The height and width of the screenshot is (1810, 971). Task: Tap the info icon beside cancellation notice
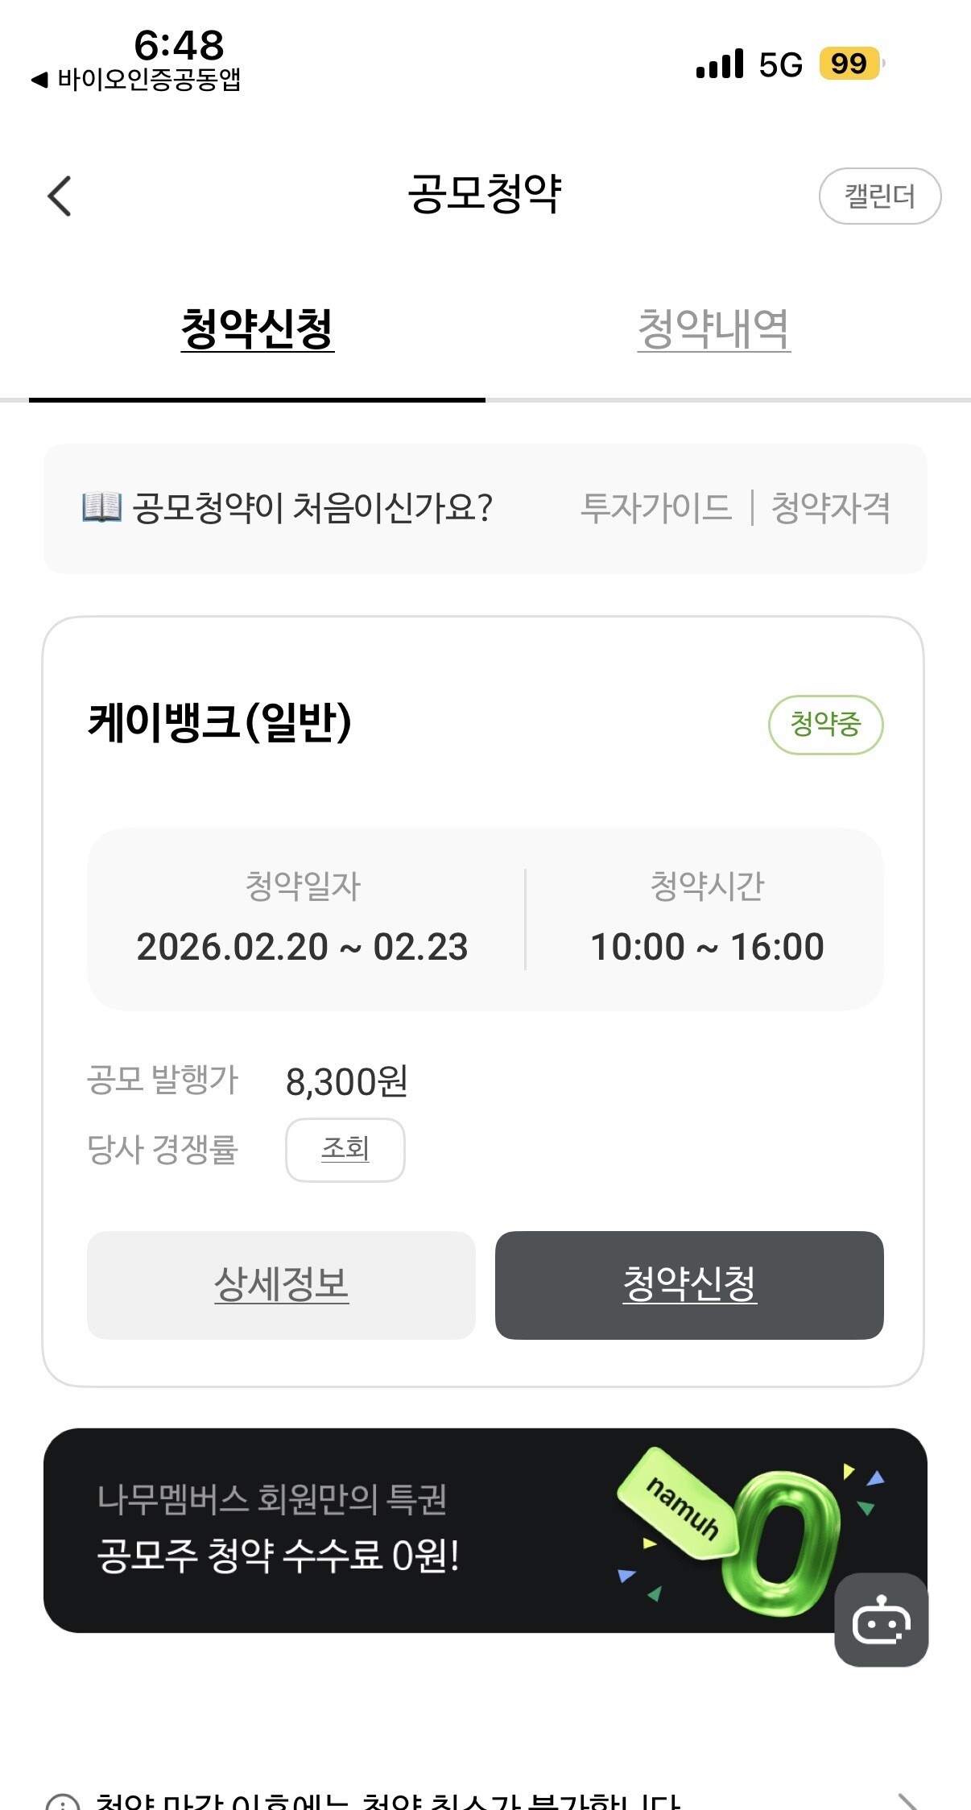tap(63, 1802)
